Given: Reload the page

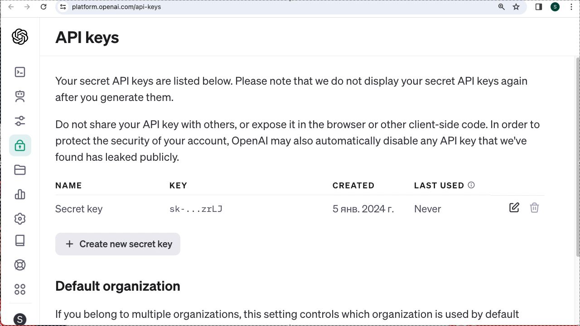Looking at the screenshot, I should (x=43, y=7).
